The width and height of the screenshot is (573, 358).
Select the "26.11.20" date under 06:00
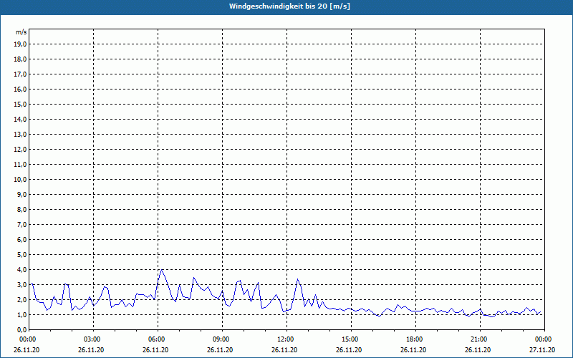point(155,350)
